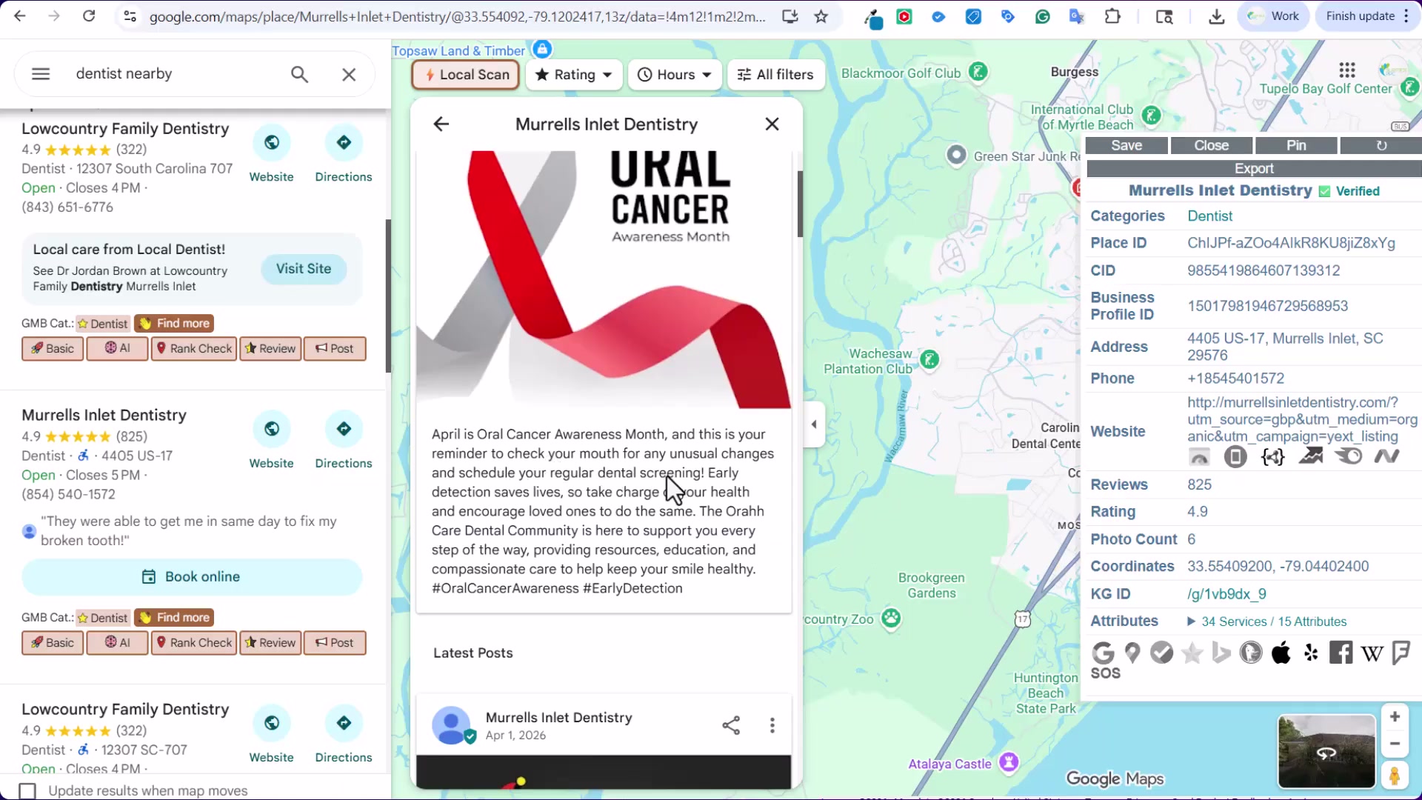This screenshot has height=800, width=1422.
Task: Click the Facebook icon in listing row
Action: (1341, 653)
